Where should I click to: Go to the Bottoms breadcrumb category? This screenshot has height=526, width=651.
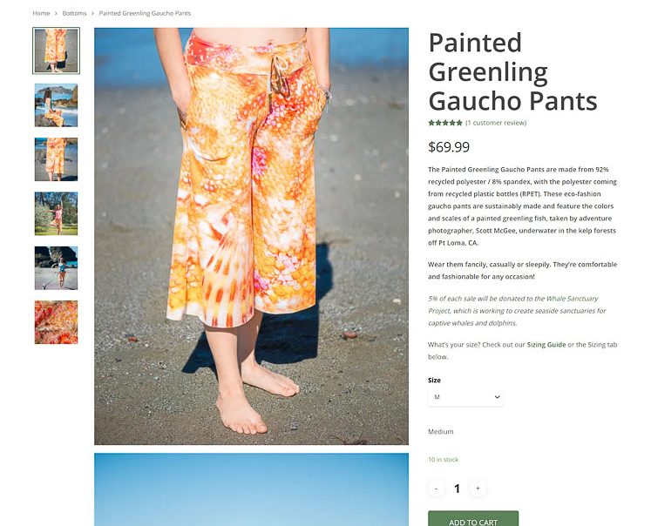click(x=74, y=13)
